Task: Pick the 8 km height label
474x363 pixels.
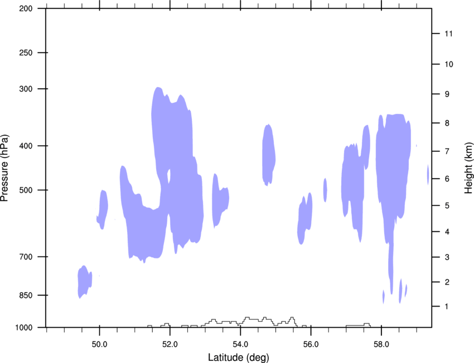Action: [x=447, y=123]
